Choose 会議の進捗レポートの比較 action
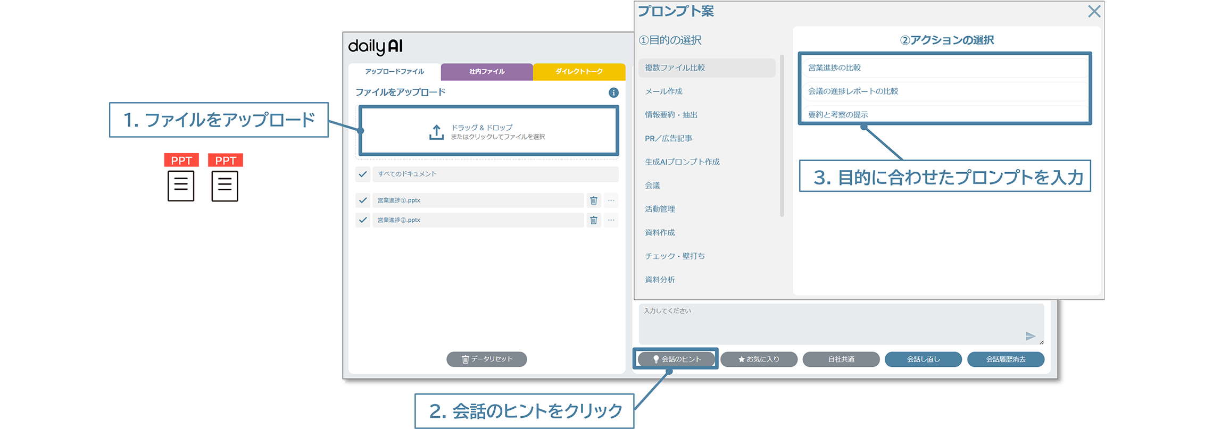This screenshot has width=1213, height=429. point(944,91)
